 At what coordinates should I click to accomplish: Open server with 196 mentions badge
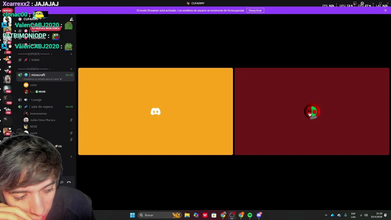coord(7,89)
